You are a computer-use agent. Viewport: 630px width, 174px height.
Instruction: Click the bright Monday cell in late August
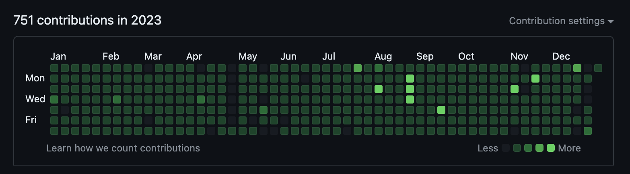pos(410,79)
